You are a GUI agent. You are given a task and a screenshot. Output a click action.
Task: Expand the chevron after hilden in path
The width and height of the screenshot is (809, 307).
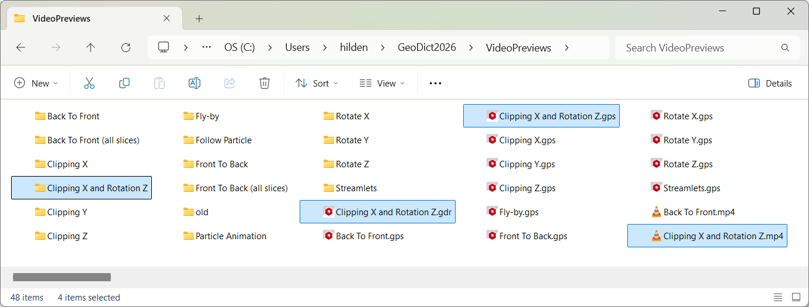tap(383, 48)
